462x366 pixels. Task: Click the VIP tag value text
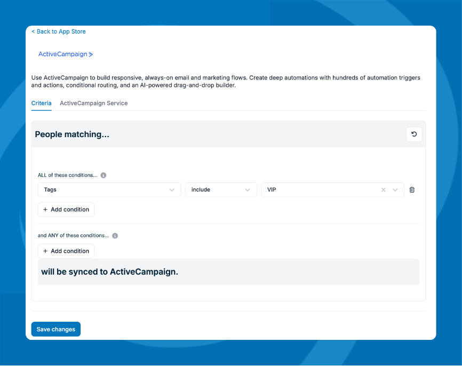pyautogui.click(x=272, y=190)
